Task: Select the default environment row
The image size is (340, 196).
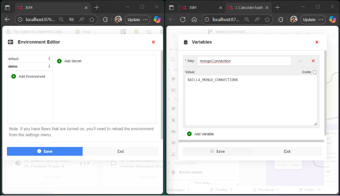Action: click(x=30, y=59)
